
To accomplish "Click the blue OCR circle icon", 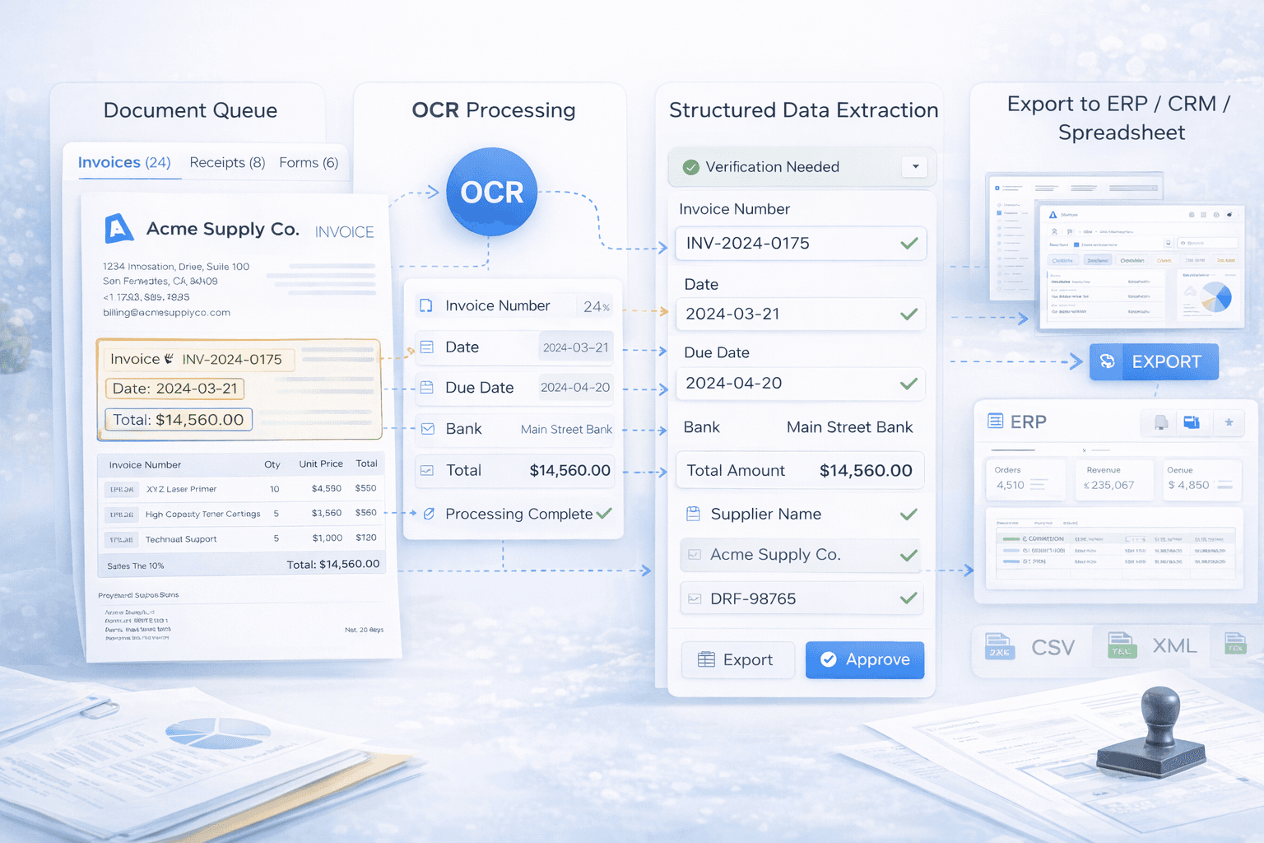I will coord(492,192).
